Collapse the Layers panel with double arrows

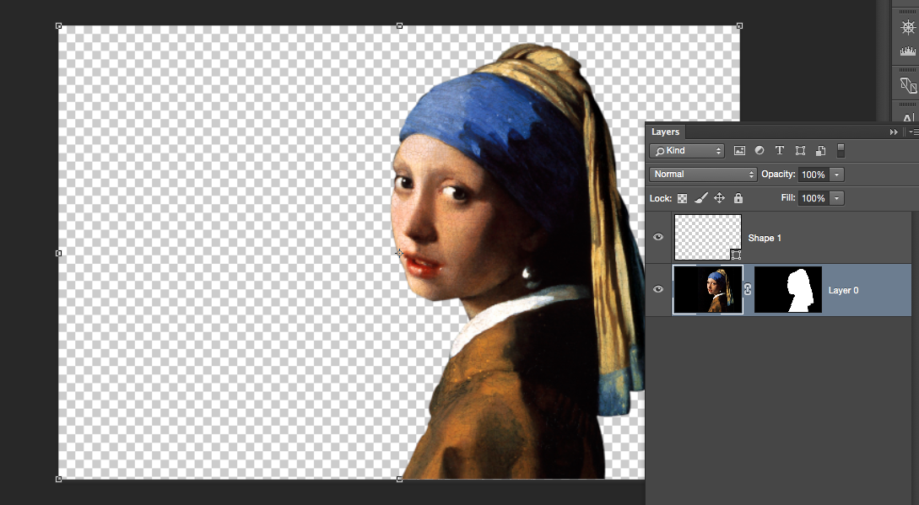894,132
